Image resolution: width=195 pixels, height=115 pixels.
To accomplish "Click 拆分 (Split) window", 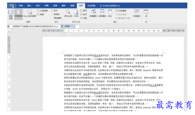I will point(110,13).
